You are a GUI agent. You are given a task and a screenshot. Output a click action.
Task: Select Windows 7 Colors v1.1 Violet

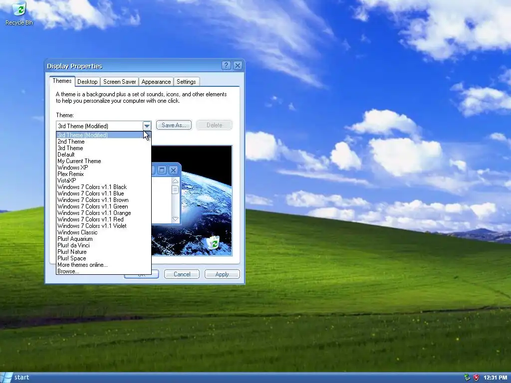(x=104, y=226)
